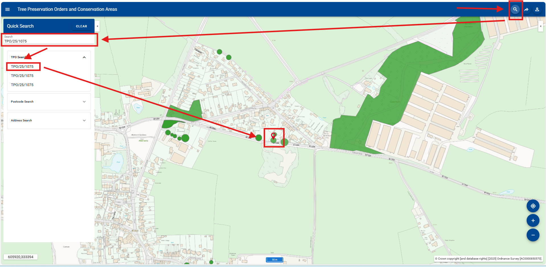
Task: Click the red location marker pin on the map
Action: pos(274,136)
